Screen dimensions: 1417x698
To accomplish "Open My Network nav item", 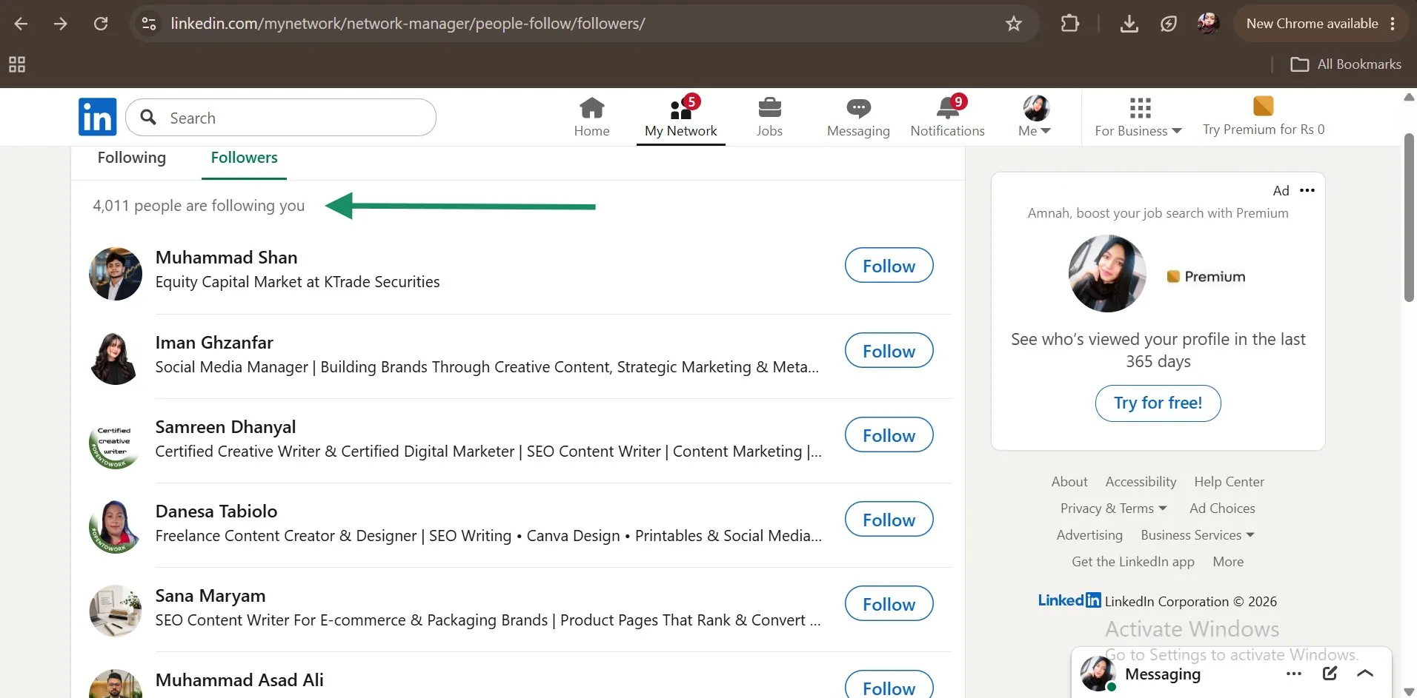I will click(x=680, y=117).
